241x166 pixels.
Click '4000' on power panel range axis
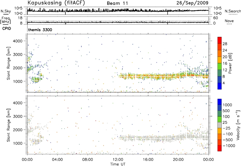[18, 41]
